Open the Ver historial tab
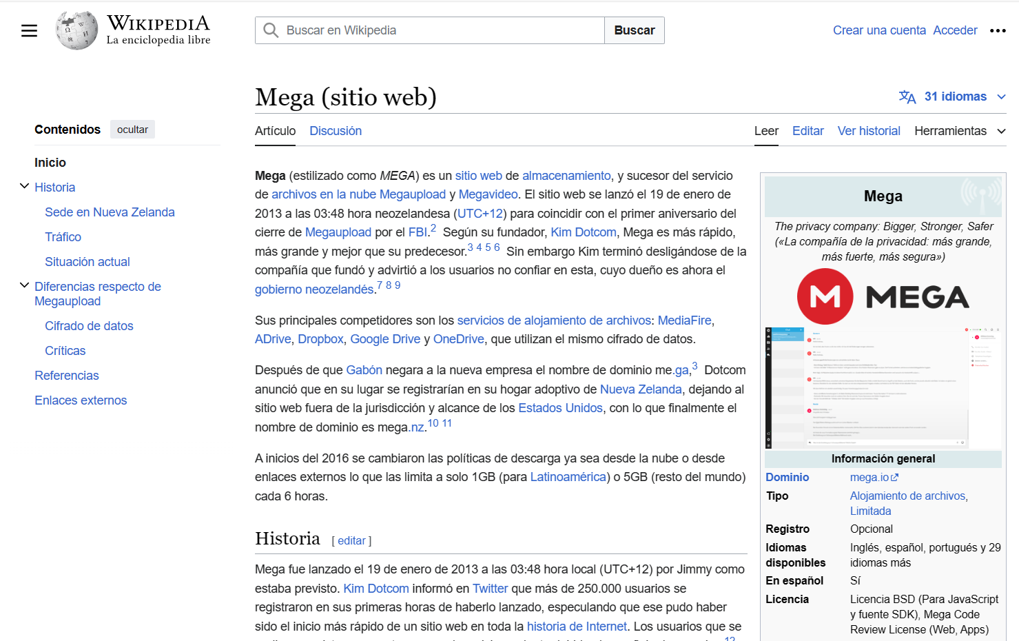This screenshot has width=1019, height=641. click(x=869, y=131)
